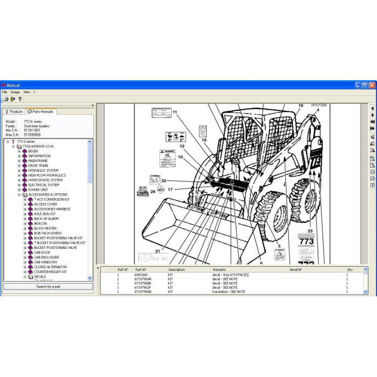Expand the ELECTRICAL SYSTEM node

[x=19, y=185]
